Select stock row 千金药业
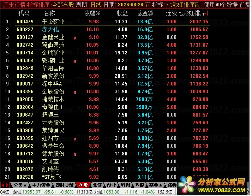 [112, 22]
